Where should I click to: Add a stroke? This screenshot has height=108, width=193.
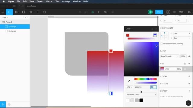click(x=189, y=76)
